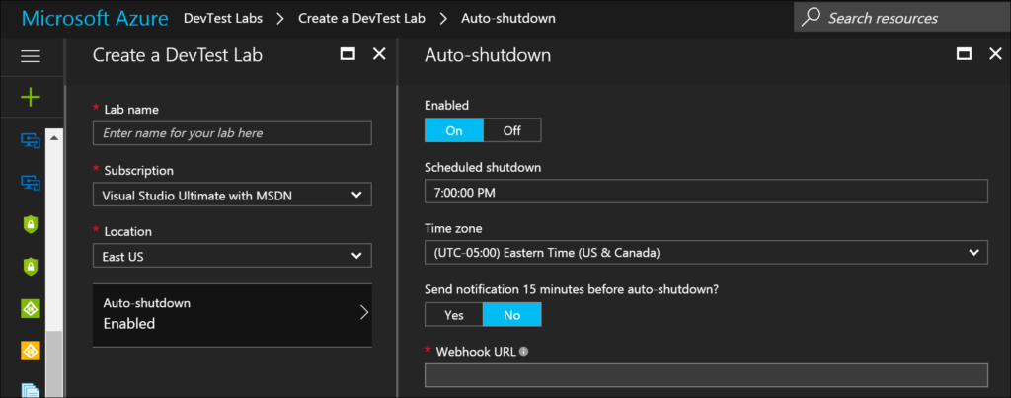
Task: Select the Auto-shutdown breadcrumb
Action: (508, 18)
